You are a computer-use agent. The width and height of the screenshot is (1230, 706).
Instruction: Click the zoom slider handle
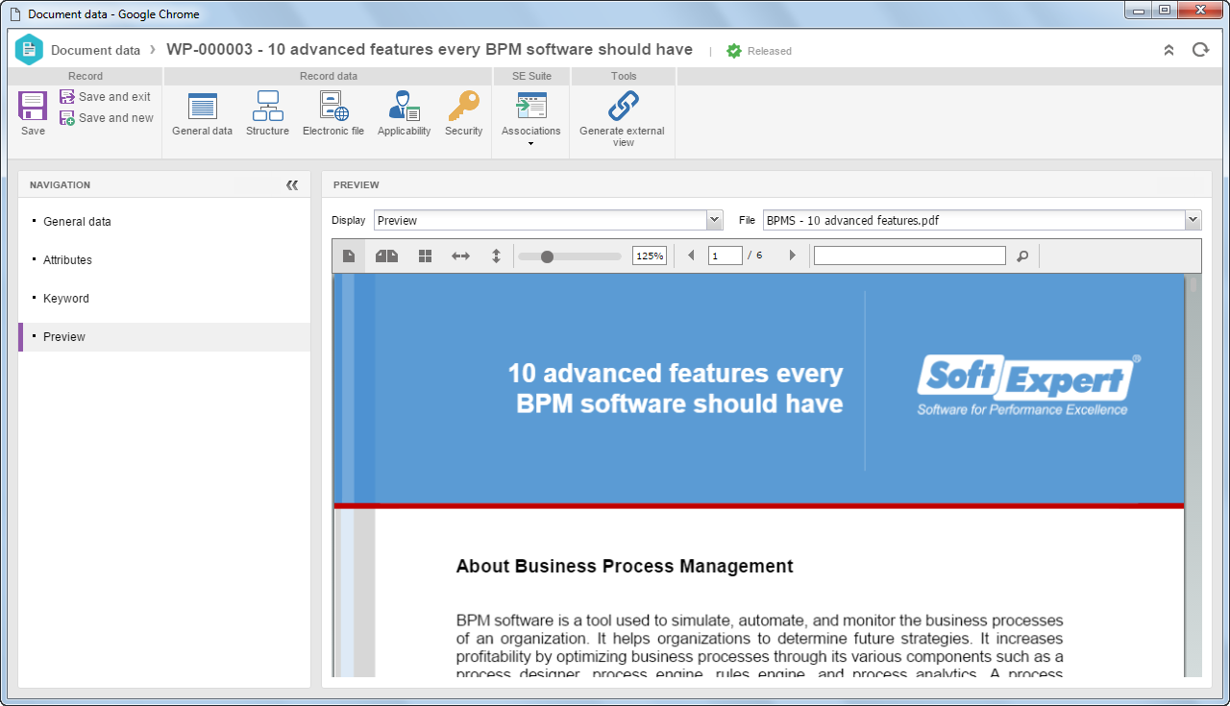547,256
